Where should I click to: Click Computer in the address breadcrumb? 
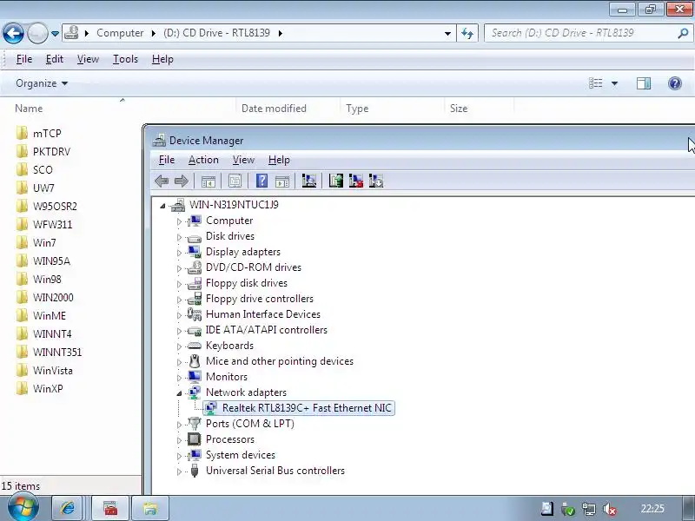point(120,33)
